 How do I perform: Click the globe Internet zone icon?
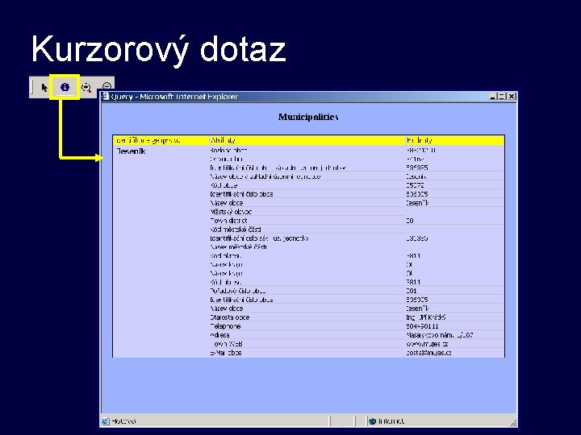tap(372, 421)
